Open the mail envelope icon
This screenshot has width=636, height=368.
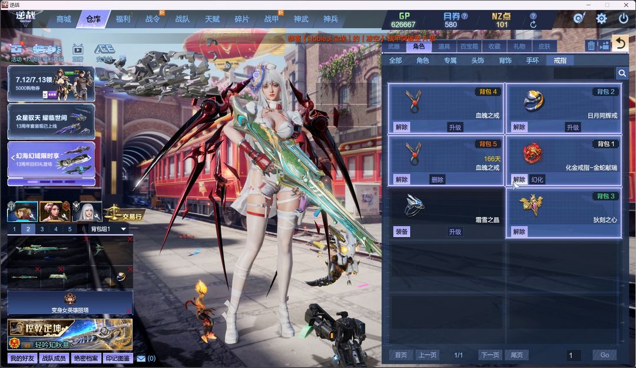click(141, 358)
